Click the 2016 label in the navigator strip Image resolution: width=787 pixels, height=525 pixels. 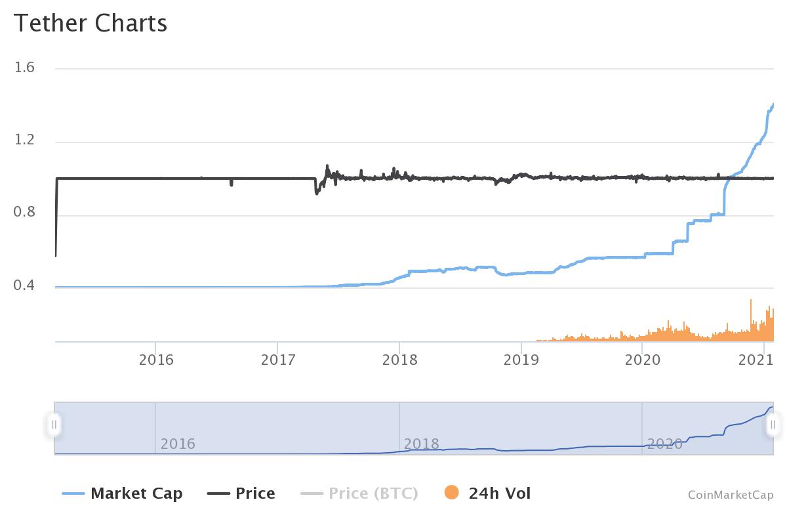(x=176, y=444)
